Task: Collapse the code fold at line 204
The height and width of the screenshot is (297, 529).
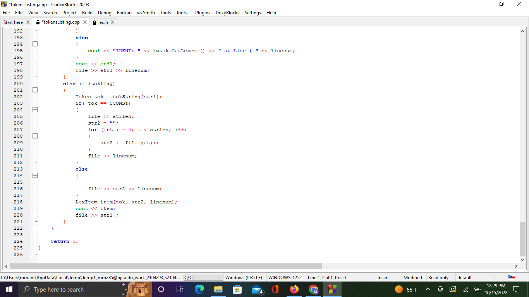Action: [x=35, y=110]
